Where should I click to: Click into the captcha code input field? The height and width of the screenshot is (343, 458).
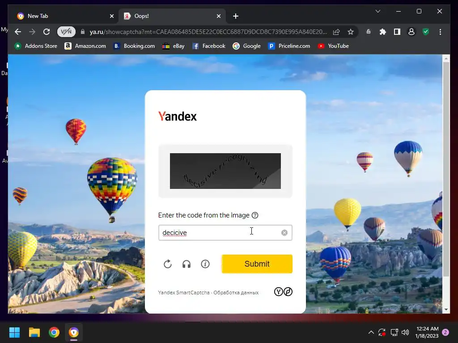coord(225,233)
